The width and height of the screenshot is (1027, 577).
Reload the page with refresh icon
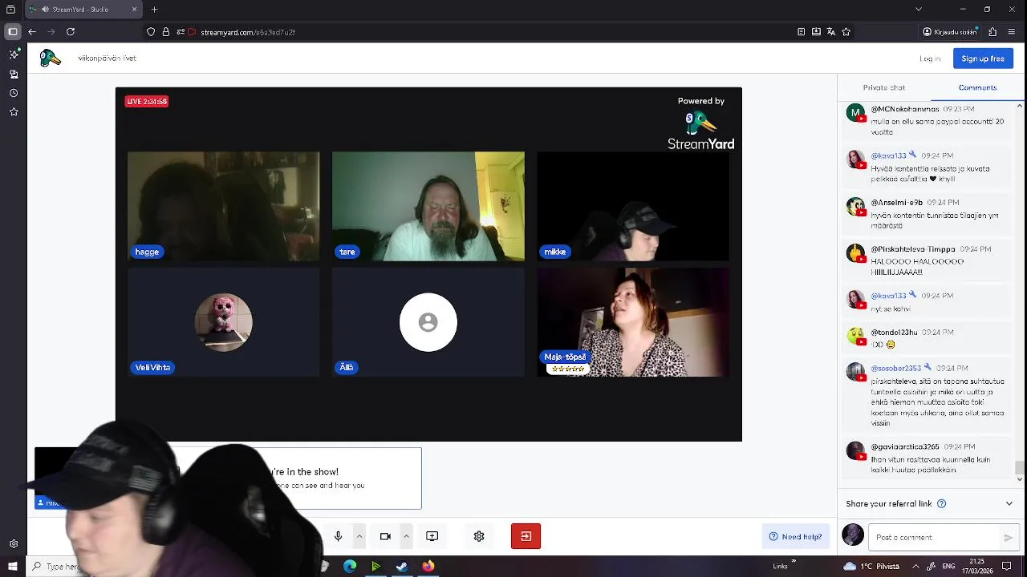[71, 32]
